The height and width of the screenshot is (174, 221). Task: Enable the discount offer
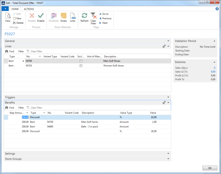[x=41, y=17]
